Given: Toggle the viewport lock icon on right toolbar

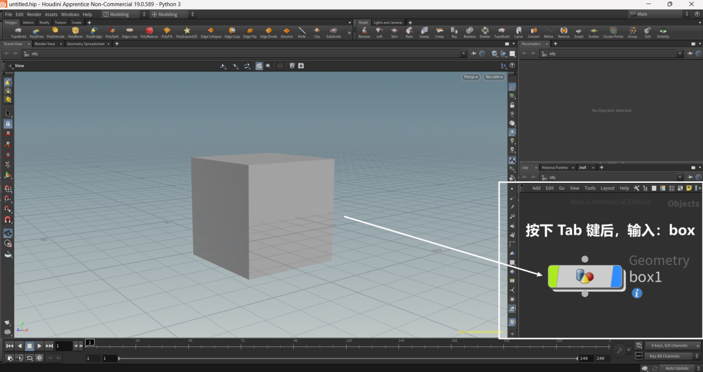Looking at the screenshot, I should 512,105.
